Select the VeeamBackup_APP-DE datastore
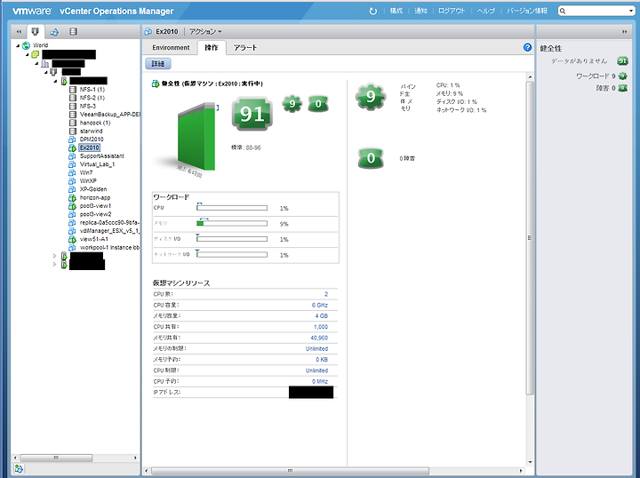The image size is (640, 478). point(109,115)
